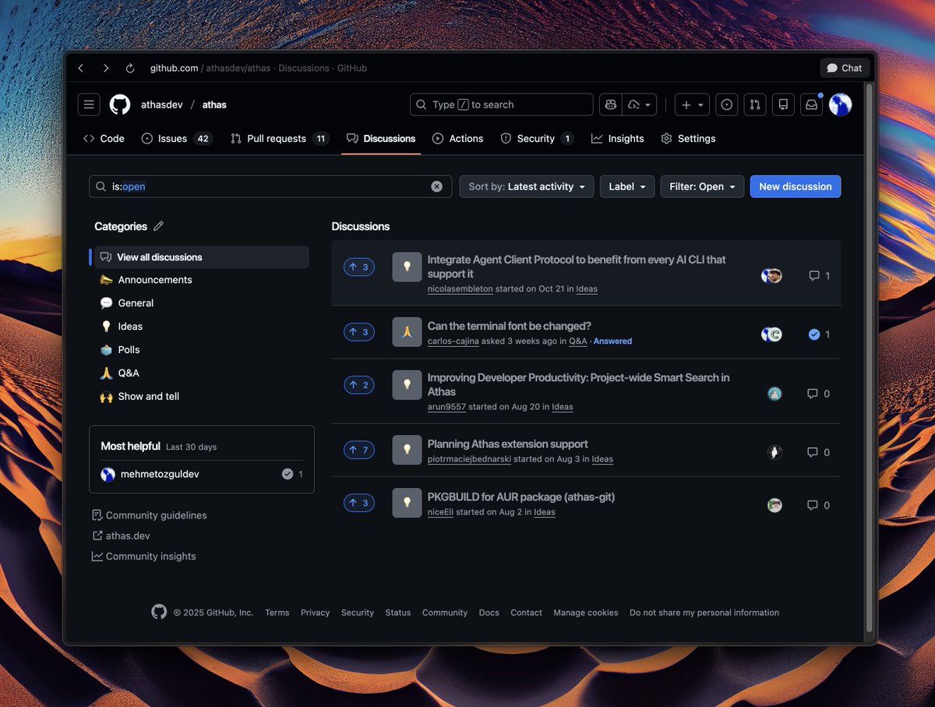
Task: Open the Terms link in footer
Action: [277, 613]
